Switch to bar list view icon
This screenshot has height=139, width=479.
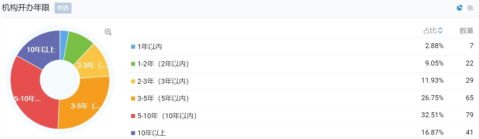pos(470,8)
